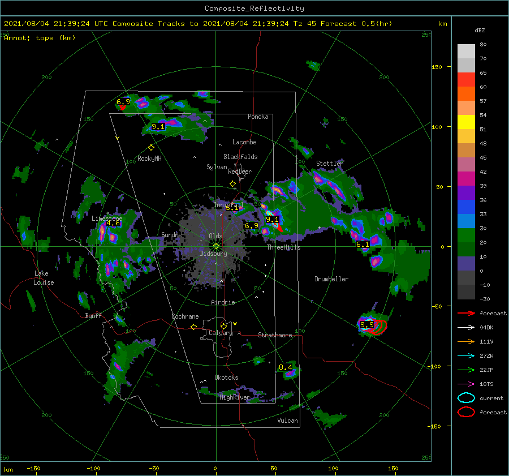Viewport: 509px width, 476px height.
Task: Select the Ponoka city label
Action: 258,117
